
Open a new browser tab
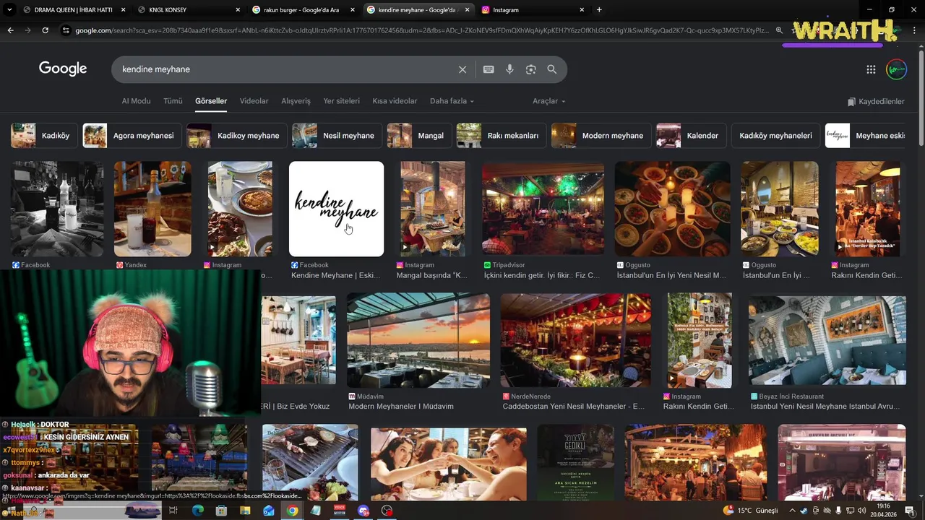pyautogui.click(x=599, y=9)
